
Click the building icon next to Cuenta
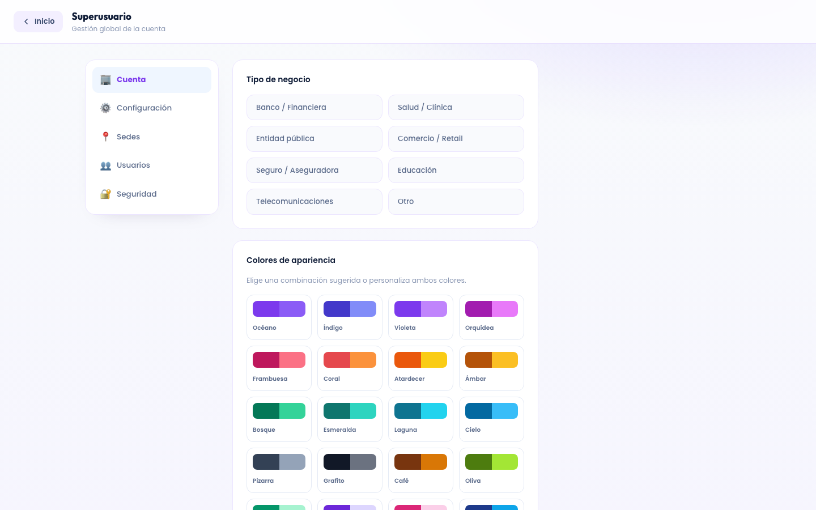coord(105,80)
